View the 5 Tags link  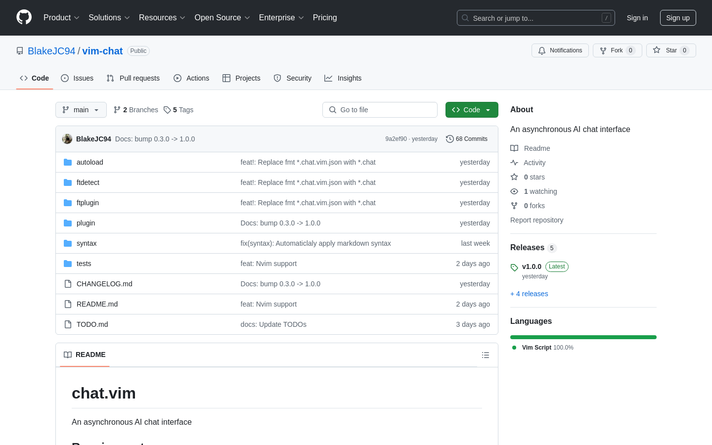[x=178, y=110]
